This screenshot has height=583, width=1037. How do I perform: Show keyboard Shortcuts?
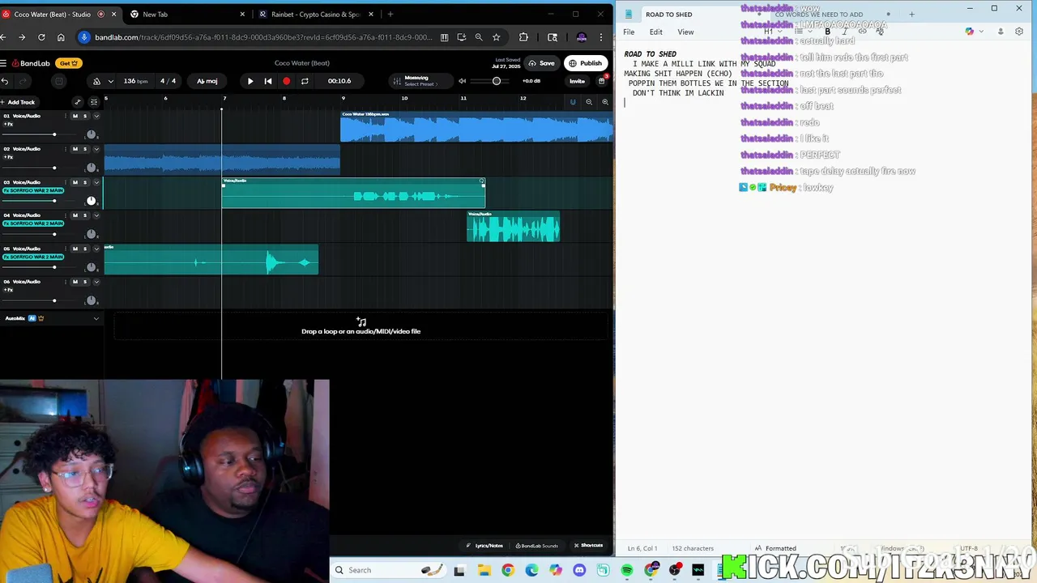point(588,546)
